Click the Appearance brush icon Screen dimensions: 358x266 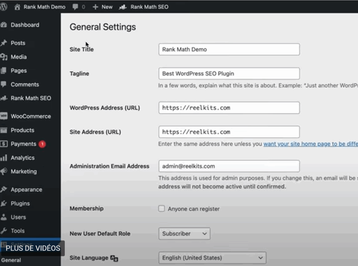pyautogui.click(x=3, y=189)
